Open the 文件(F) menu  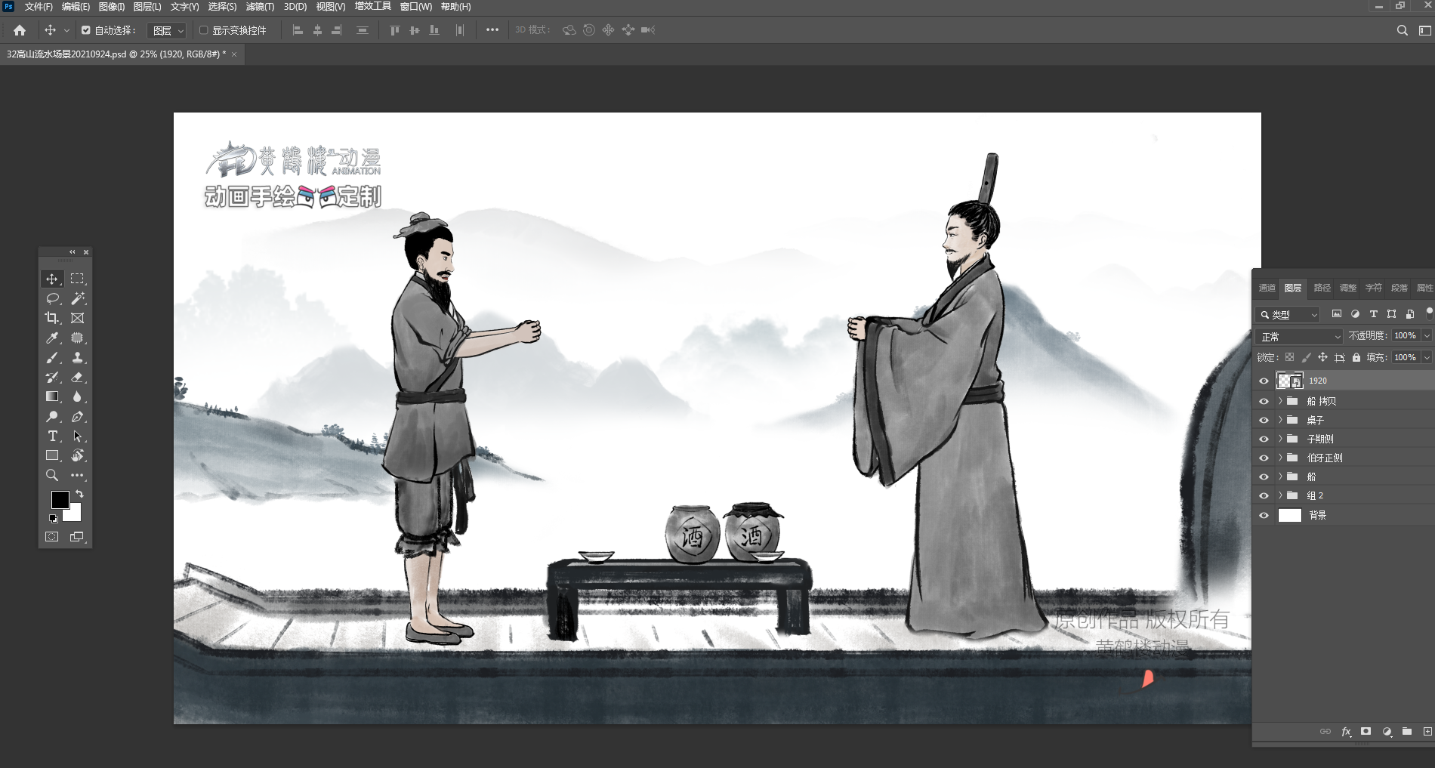tap(39, 7)
